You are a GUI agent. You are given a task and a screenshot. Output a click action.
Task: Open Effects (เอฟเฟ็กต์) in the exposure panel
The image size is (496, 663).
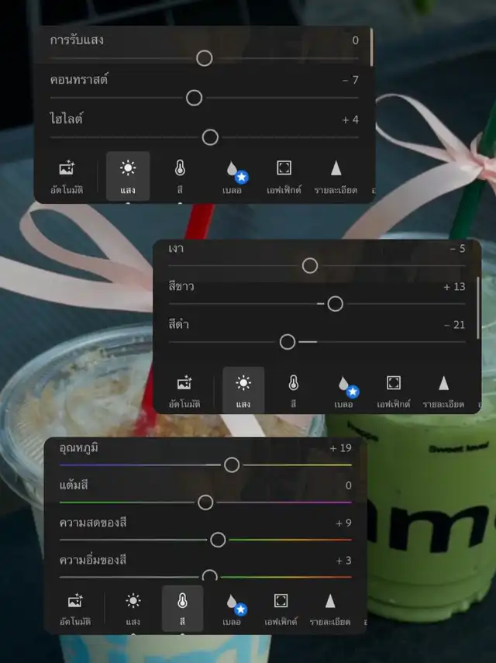click(x=284, y=176)
